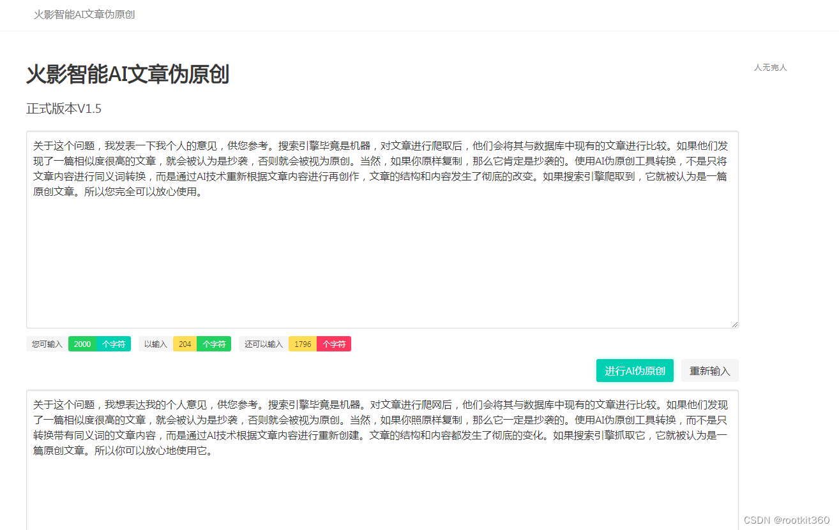Click the 人无完人 sidebar text
The width and height of the screenshot is (839, 530).
tap(771, 67)
